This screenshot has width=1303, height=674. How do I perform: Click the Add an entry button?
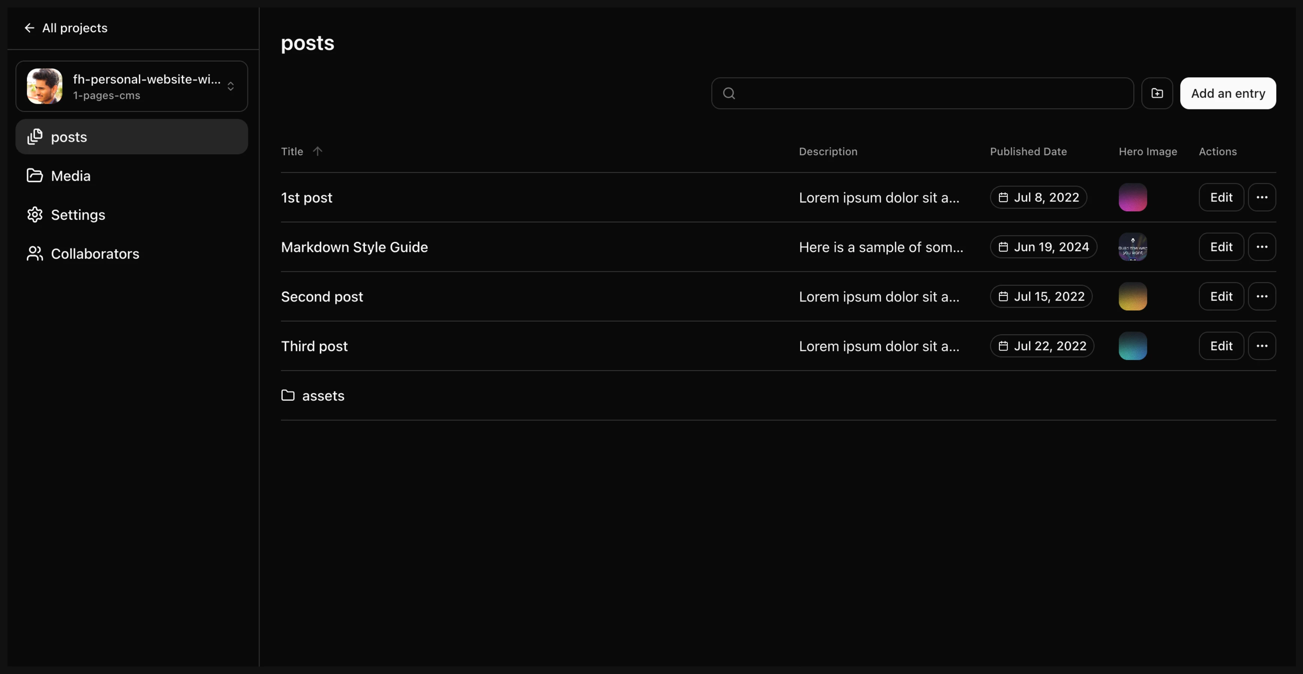coord(1228,93)
